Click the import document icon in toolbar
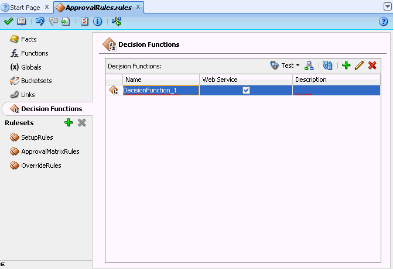393x269 pixels. click(x=66, y=22)
